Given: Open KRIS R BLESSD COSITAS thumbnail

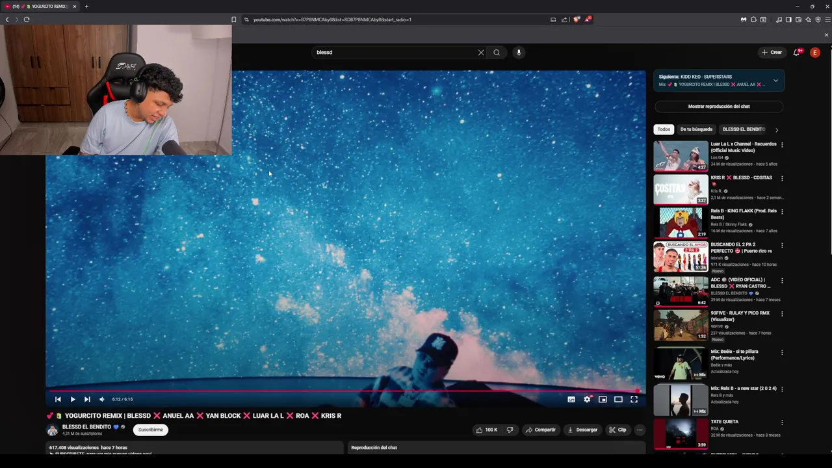Looking at the screenshot, I should (x=681, y=190).
